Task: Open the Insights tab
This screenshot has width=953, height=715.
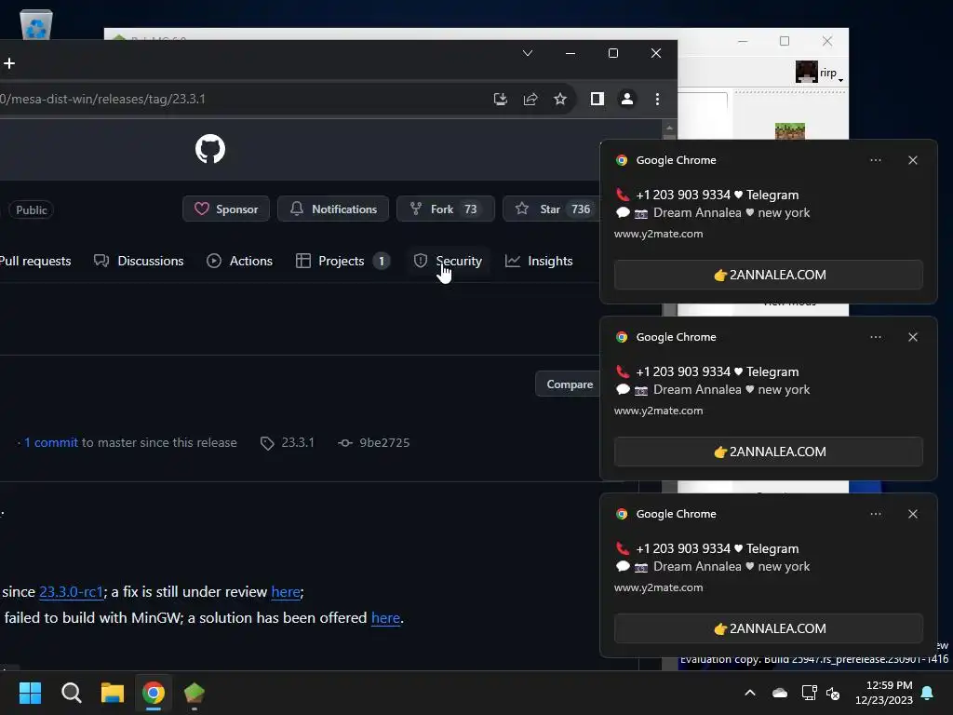Action: pos(539,261)
